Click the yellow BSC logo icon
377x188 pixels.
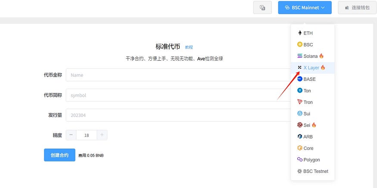coord(299,44)
